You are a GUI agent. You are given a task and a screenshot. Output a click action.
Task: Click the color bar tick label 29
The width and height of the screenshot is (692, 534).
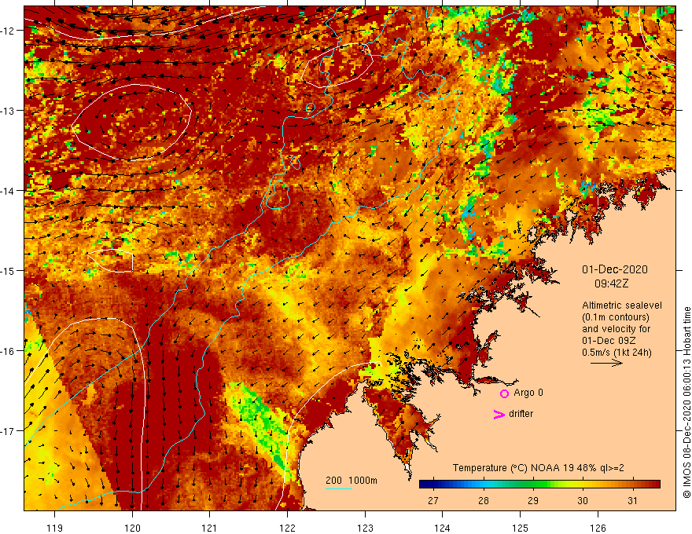533,500
